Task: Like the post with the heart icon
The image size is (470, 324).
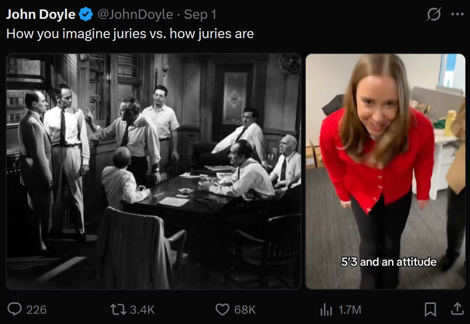Action: point(222,309)
